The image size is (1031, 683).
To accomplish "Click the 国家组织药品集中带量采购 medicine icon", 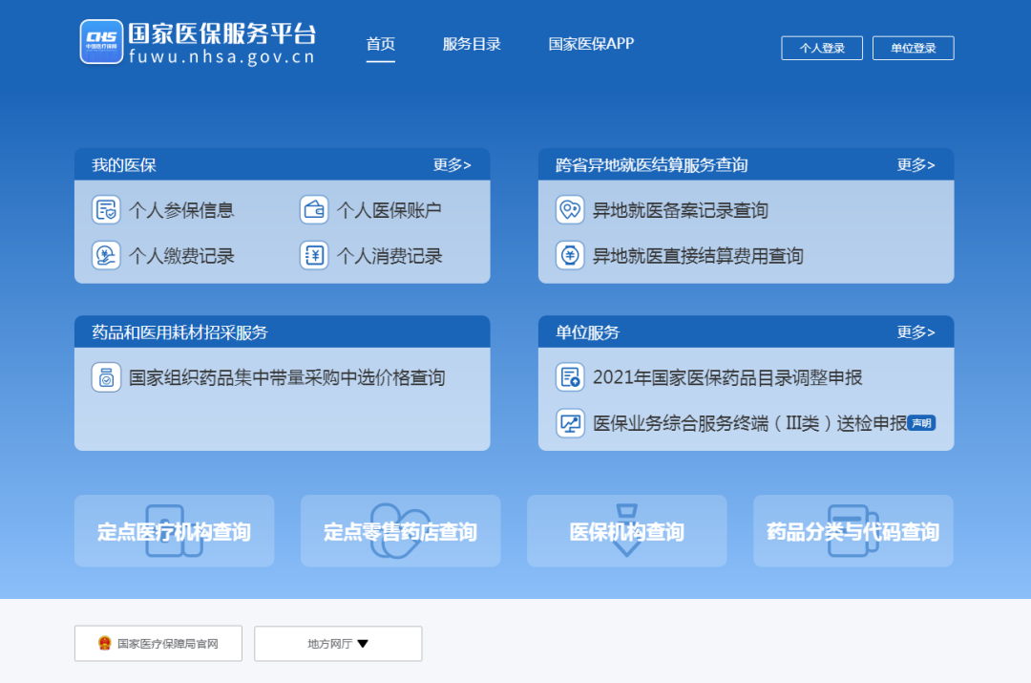I will pyautogui.click(x=106, y=377).
